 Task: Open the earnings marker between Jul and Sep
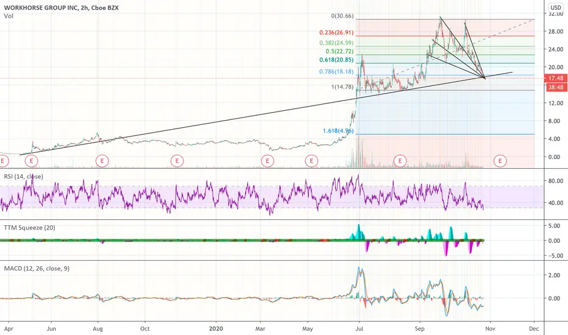pyautogui.click(x=400, y=160)
